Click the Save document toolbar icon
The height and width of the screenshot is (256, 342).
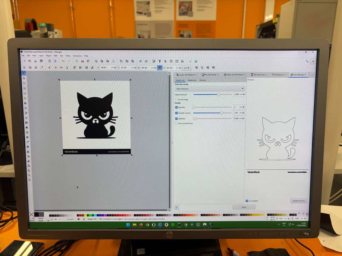[35, 61]
